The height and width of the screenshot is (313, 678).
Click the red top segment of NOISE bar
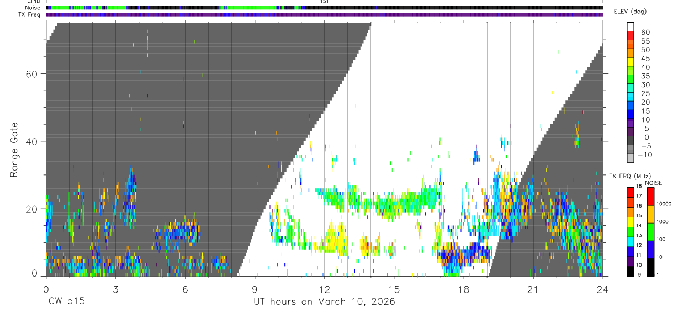(651, 196)
